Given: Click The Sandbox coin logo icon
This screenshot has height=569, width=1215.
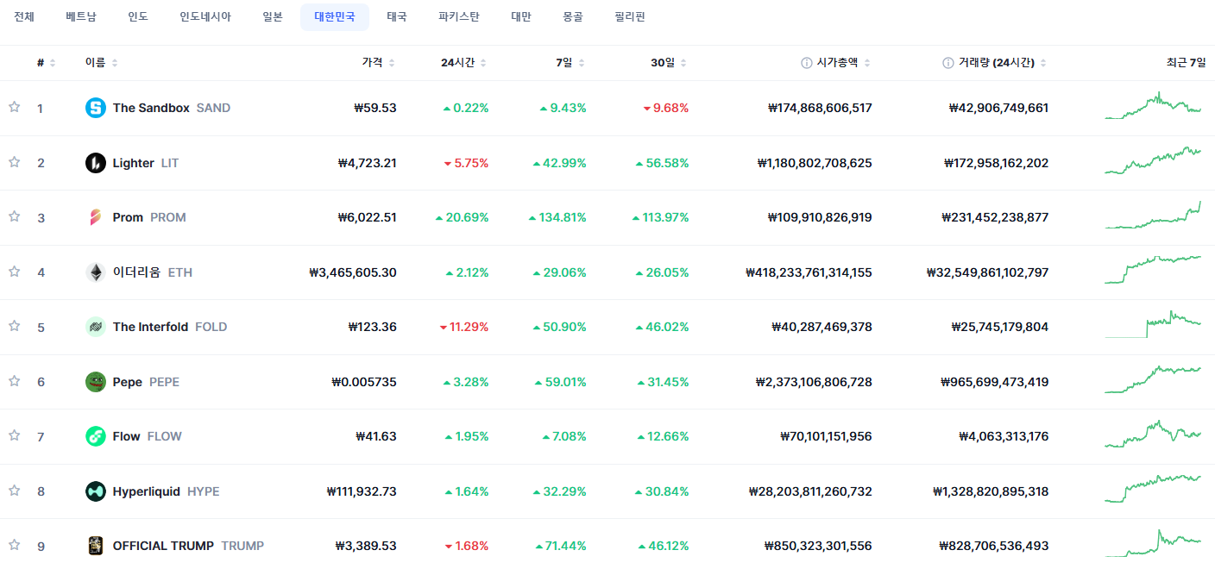Looking at the screenshot, I should [95, 108].
